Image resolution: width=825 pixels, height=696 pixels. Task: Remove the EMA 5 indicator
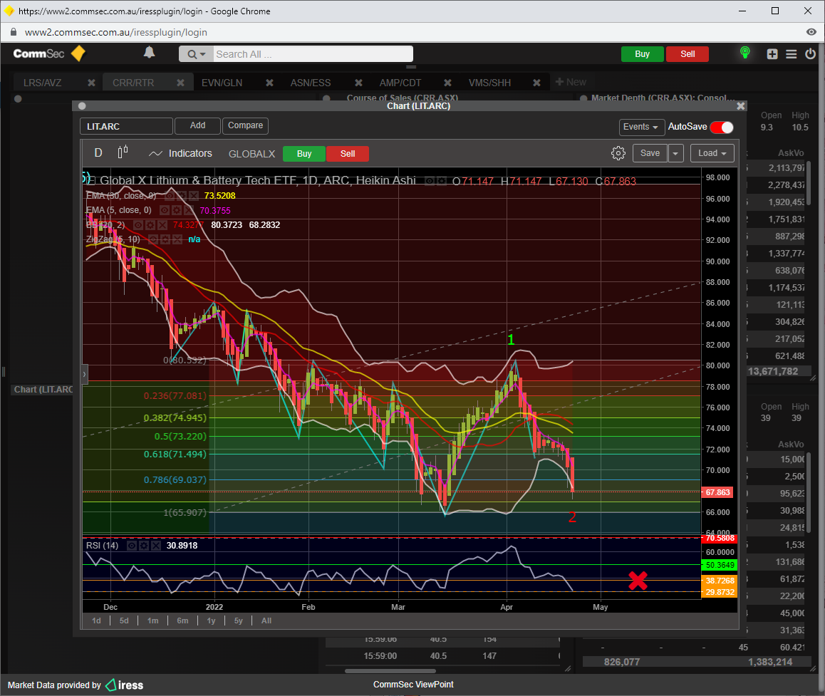[189, 210]
